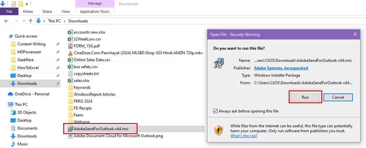
Task: Open the Application Tools tab
Action: click(x=94, y=11)
